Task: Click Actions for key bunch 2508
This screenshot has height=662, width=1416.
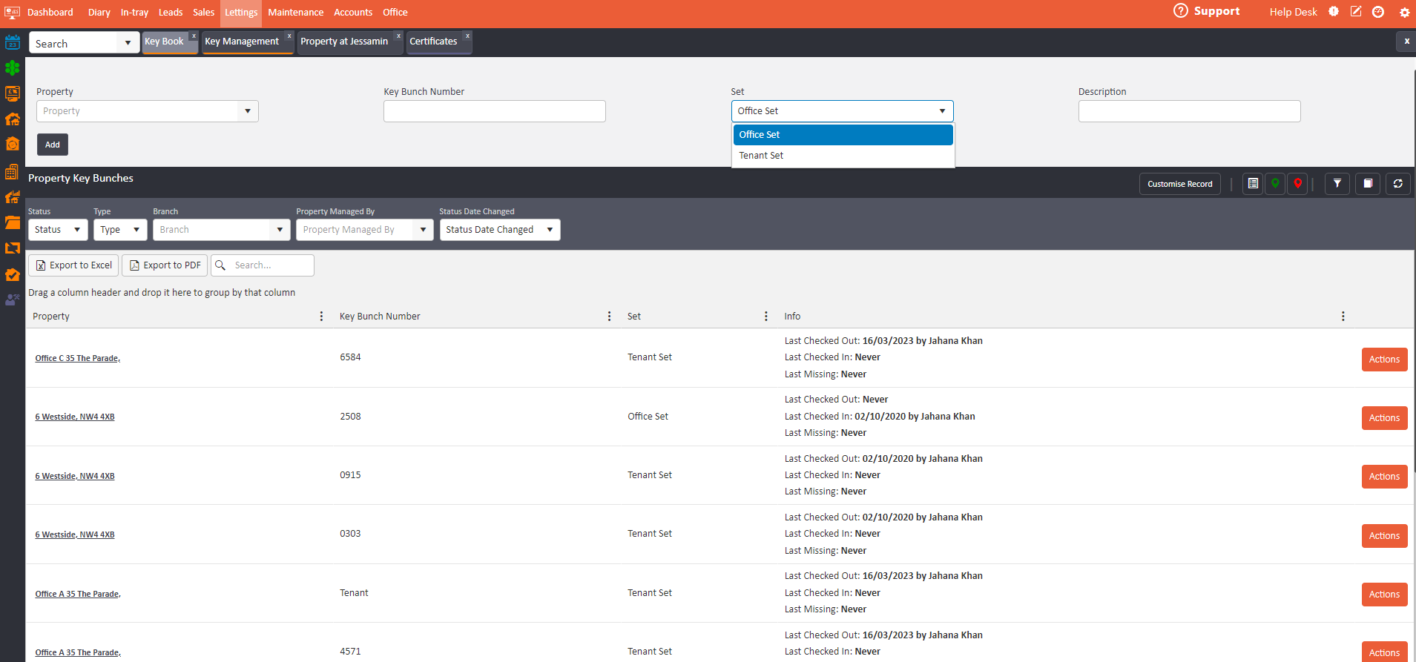Action: pyautogui.click(x=1384, y=418)
